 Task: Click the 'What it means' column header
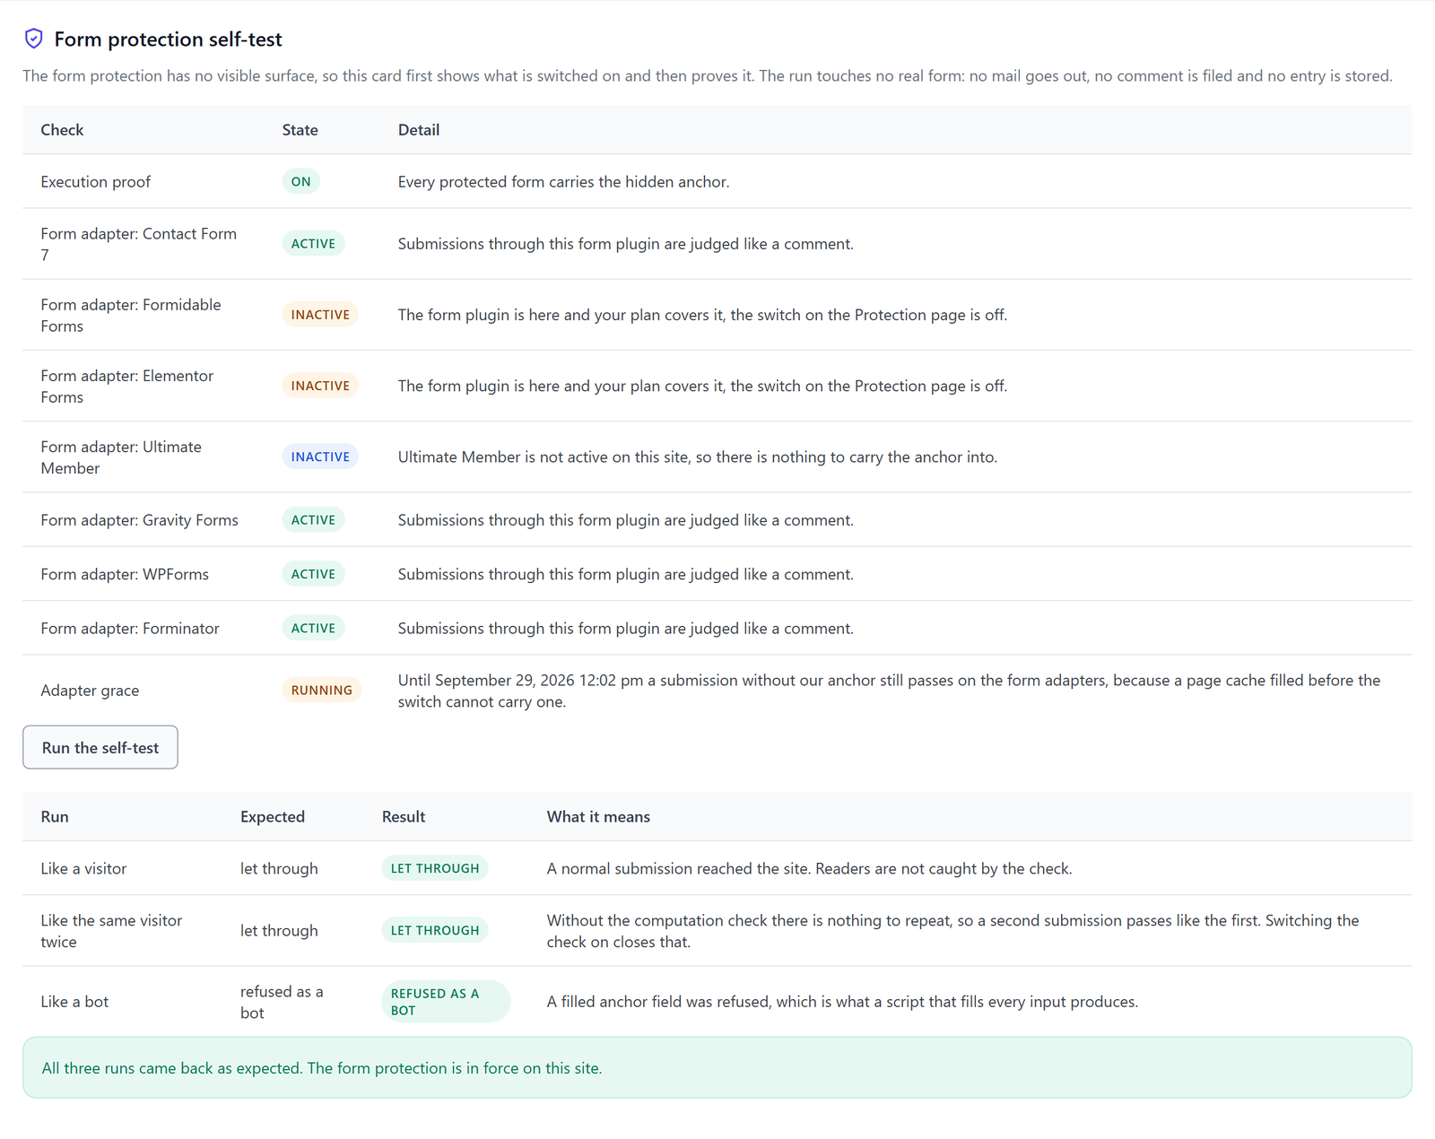(598, 816)
